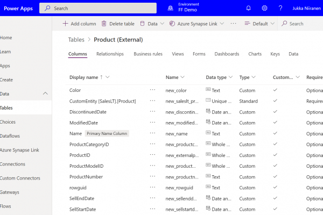Click the Primary Name Column badge

(x=107, y=133)
